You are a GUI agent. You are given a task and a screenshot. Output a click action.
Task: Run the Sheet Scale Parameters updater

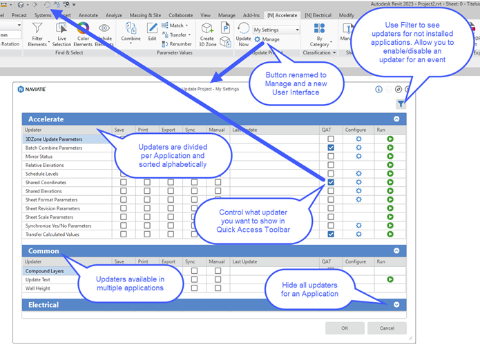[390, 217]
